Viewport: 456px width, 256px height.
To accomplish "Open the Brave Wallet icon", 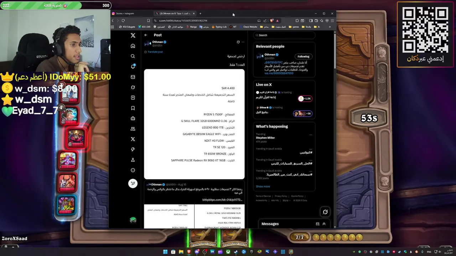I will 316,21.
